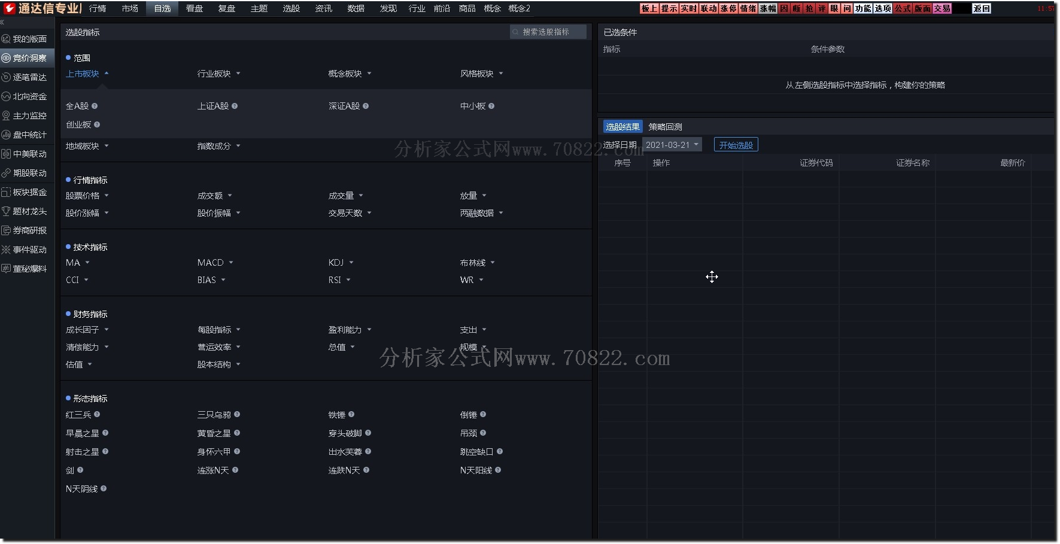Click the 通达信 logo icon
Image resolution: width=1060 pixels, height=544 pixels.
coord(9,8)
